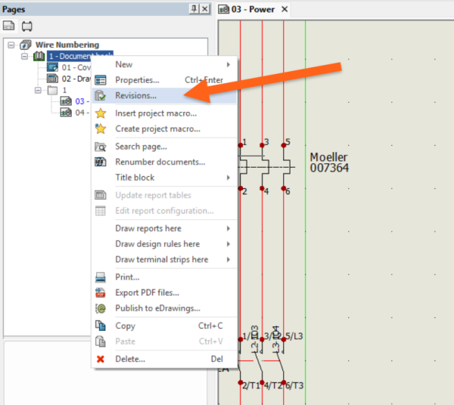Collapse the Wire Numbering project node

[x=11, y=45]
